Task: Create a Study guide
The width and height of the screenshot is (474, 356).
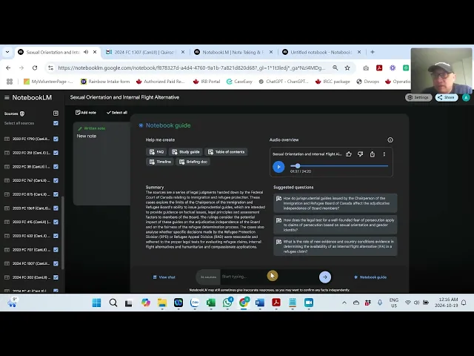Action: point(186,152)
